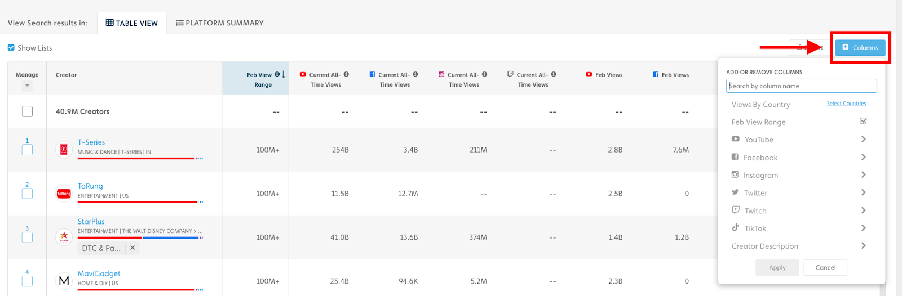Switch to the Table View tab
The image size is (902, 296).
coord(132,23)
